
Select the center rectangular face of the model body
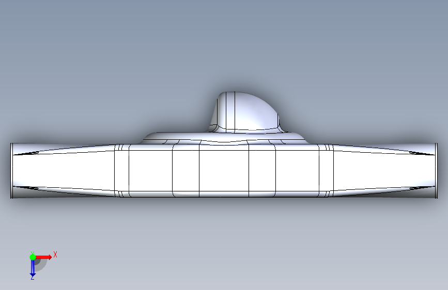click(224, 171)
